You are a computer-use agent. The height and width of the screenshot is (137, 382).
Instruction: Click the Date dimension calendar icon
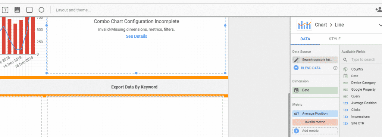296,90
